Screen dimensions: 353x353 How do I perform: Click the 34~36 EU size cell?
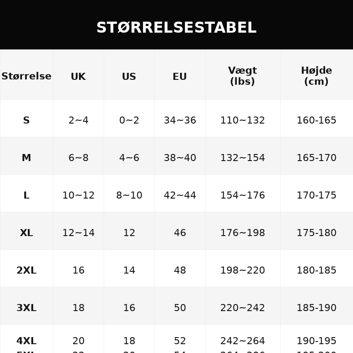[x=180, y=120]
